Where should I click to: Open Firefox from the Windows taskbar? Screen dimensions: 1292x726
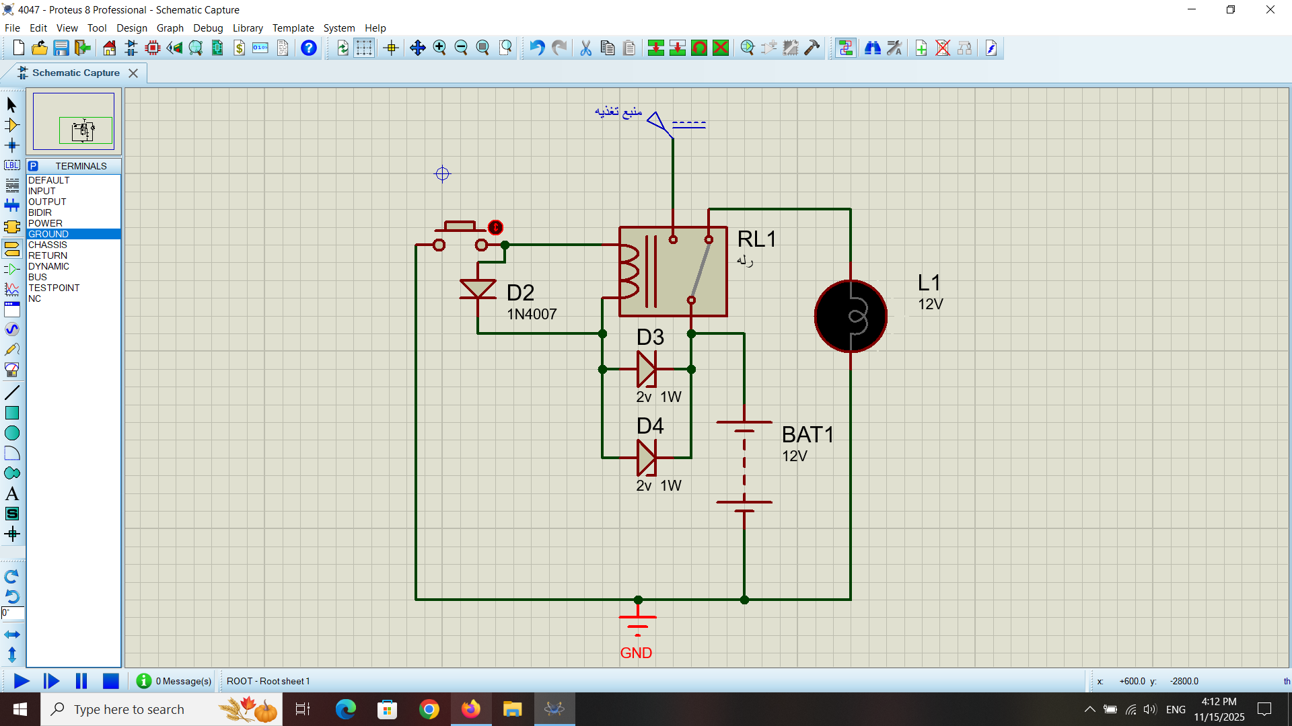tap(470, 709)
